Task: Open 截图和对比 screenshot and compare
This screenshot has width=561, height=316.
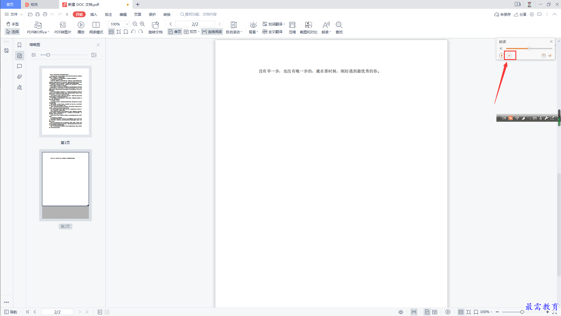Action: tap(309, 28)
